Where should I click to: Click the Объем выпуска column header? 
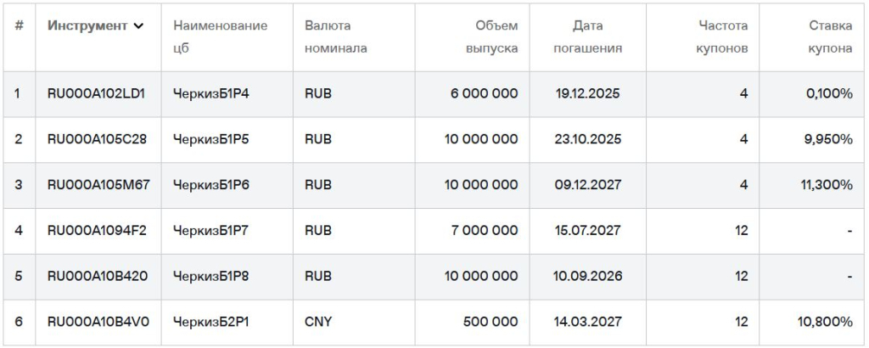click(491, 36)
